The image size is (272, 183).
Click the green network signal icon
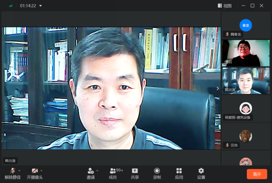[x=11, y=6]
